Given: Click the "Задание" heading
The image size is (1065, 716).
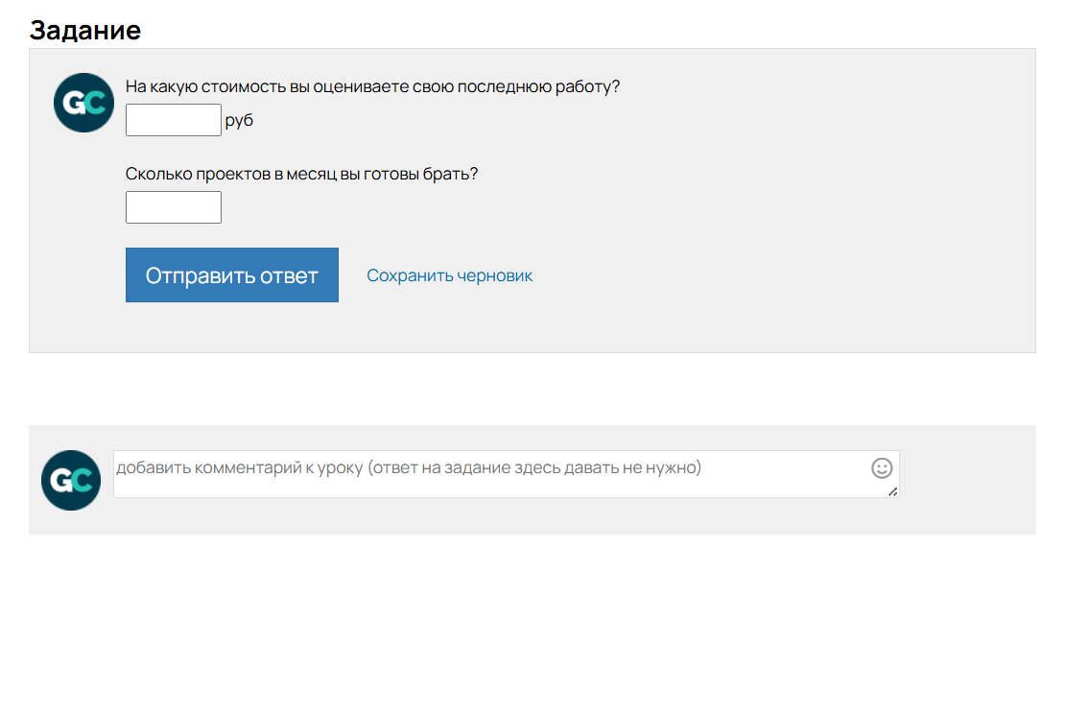Looking at the screenshot, I should pyautogui.click(x=87, y=29).
